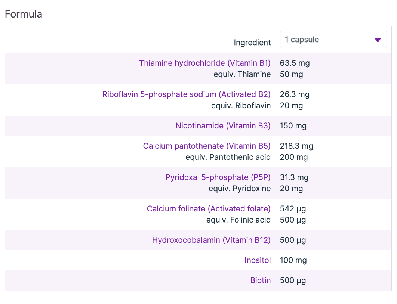Screen dimensions: 397x304
Task: Click the 542 µg calcium folinate amount
Action: (x=293, y=209)
